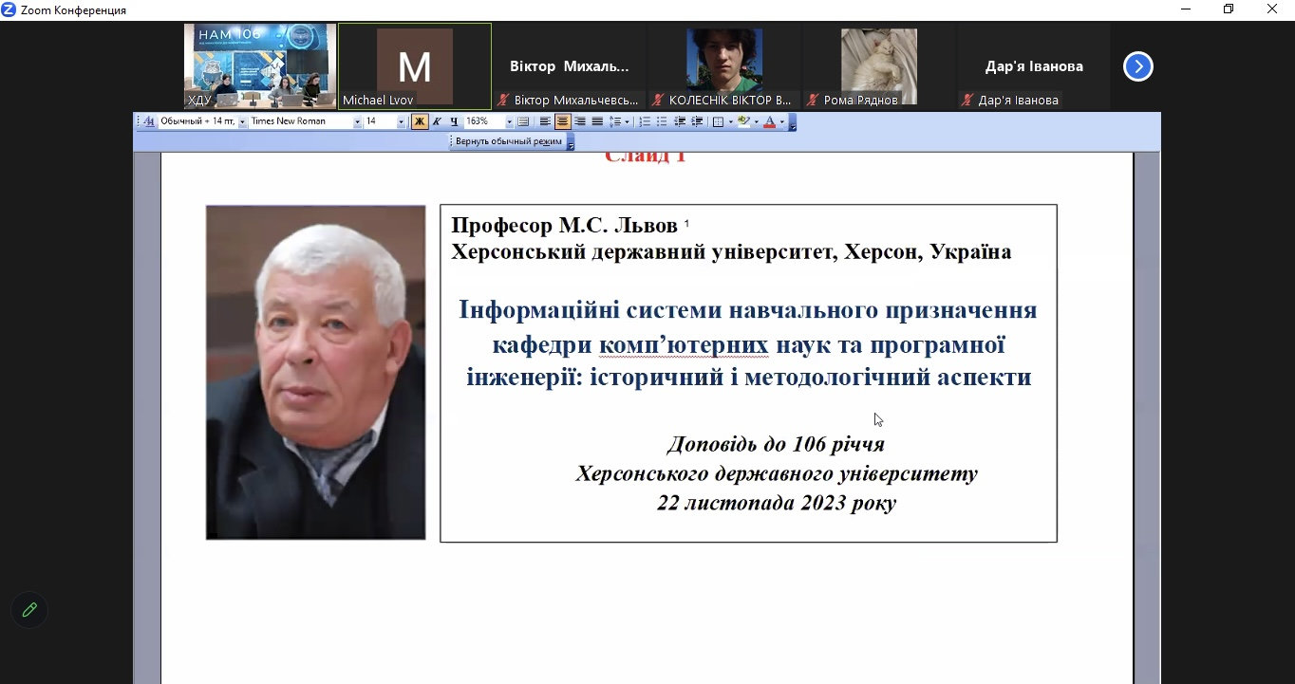Open formatting toolbar options arrow
This screenshot has width=1295, height=684.
coord(792,121)
